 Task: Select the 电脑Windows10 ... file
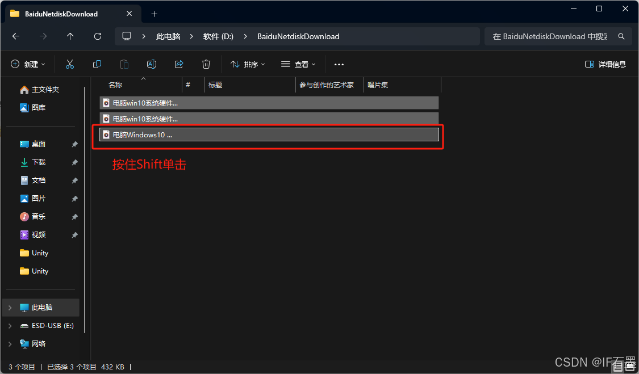pos(269,135)
